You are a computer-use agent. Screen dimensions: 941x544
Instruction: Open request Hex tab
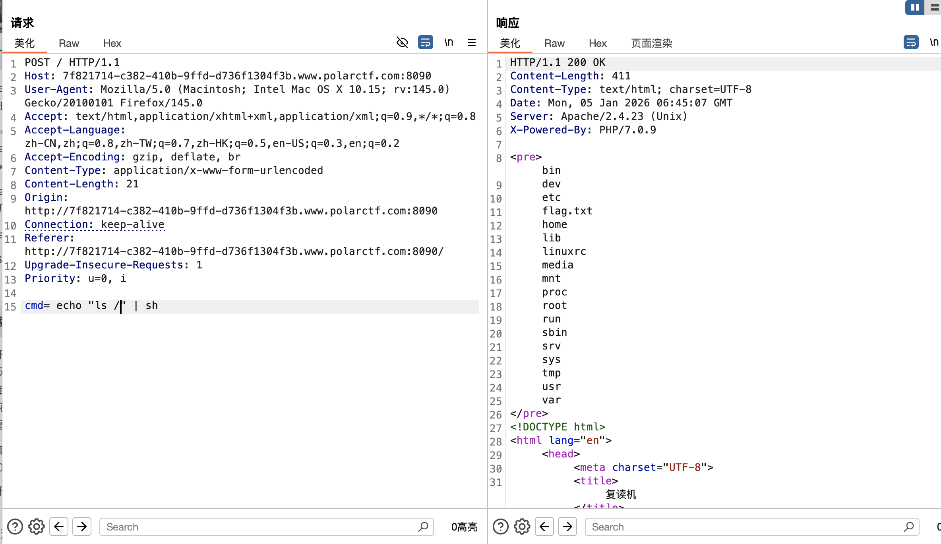point(112,43)
